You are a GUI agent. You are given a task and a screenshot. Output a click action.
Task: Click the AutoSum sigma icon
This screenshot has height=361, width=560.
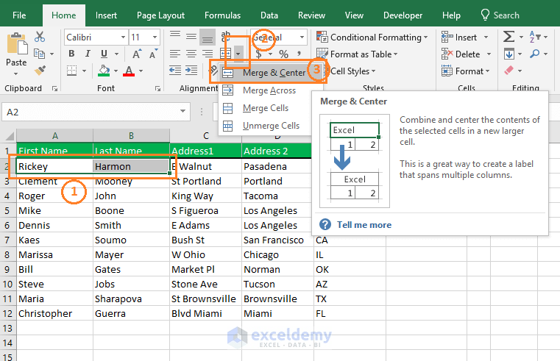coord(509,37)
